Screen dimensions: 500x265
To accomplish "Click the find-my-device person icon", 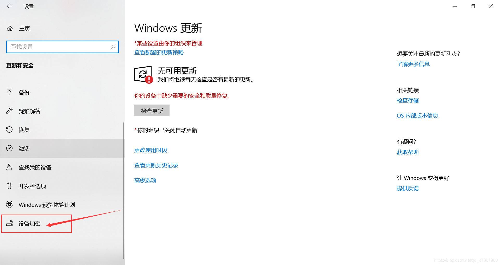I will (9, 167).
